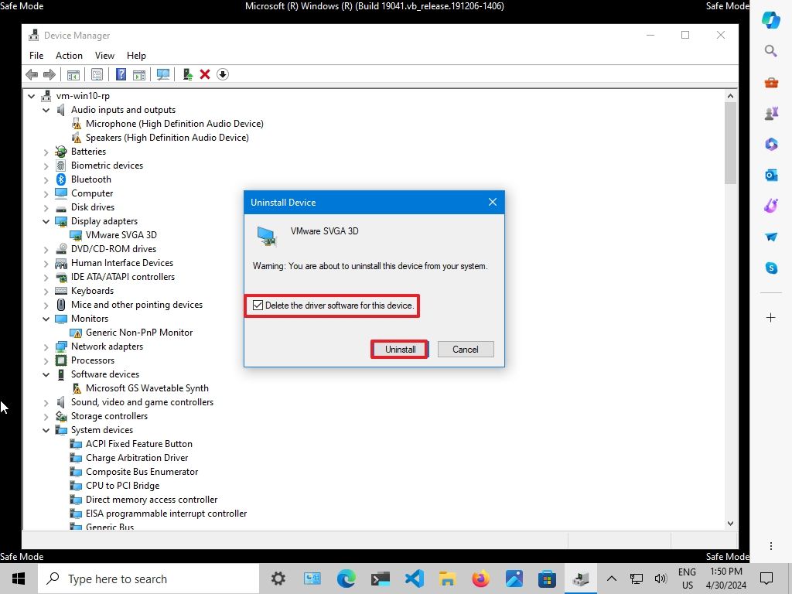This screenshot has width=792, height=594.
Task: Toggle the console tree toolbar icon
Action: point(73,74)
